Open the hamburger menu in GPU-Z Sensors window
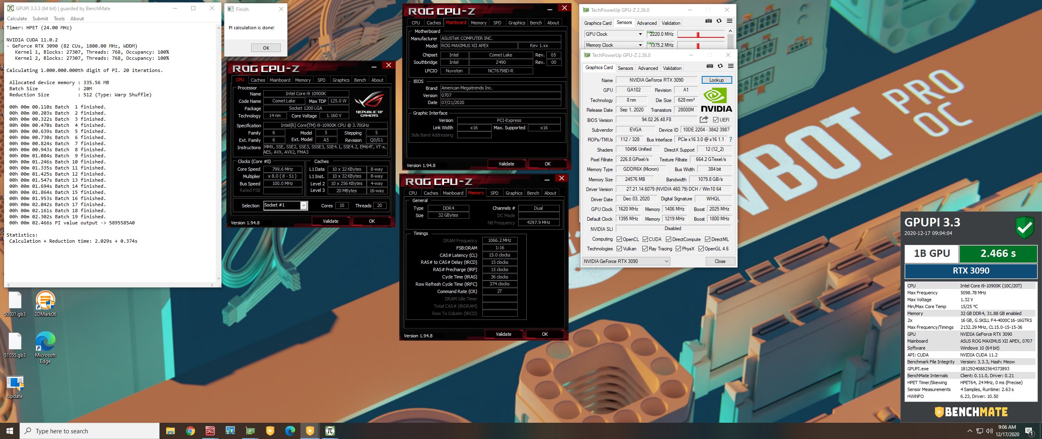The height and width of the screenshot is (439, 1042). click(729, 21)
